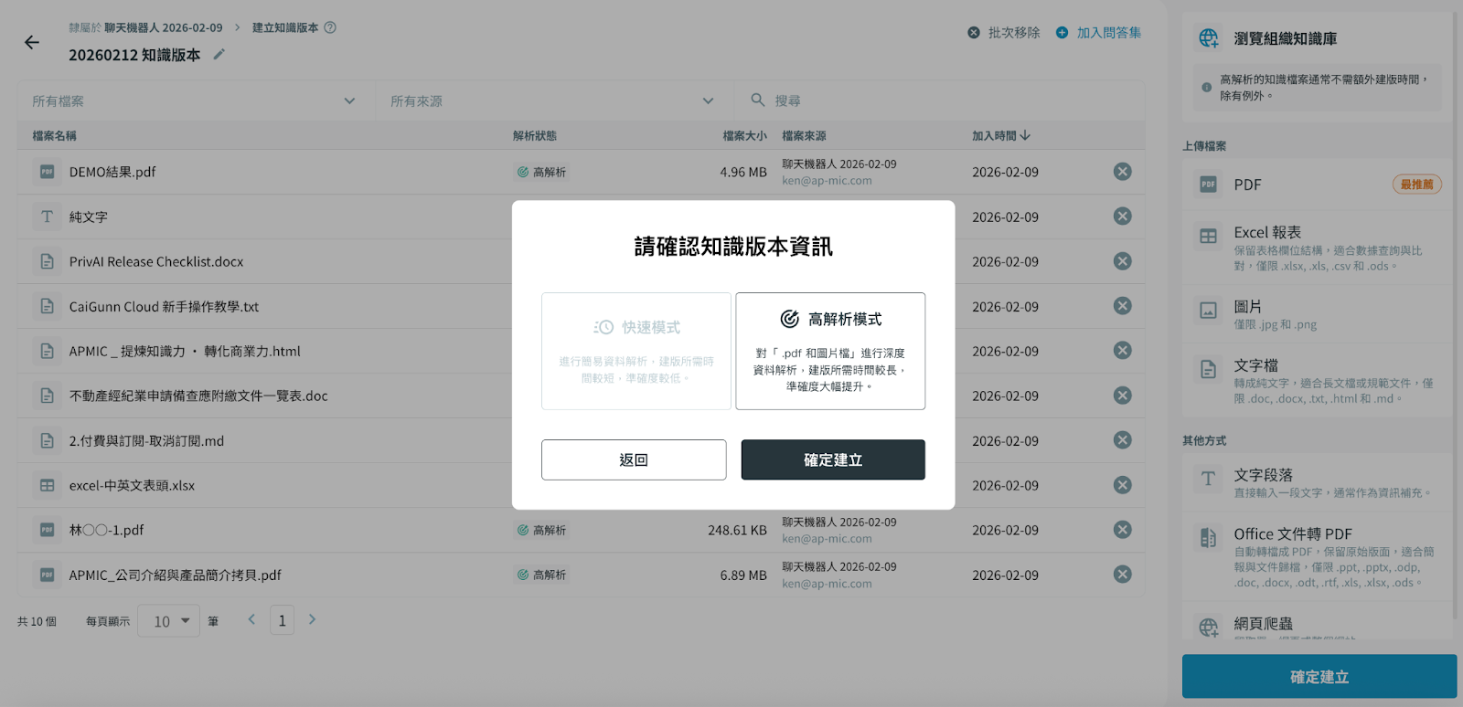Screen dimensions: 1463x707
Task: Confirm with dark 確定建立 dialog button
Action: (x=832, y=459)
